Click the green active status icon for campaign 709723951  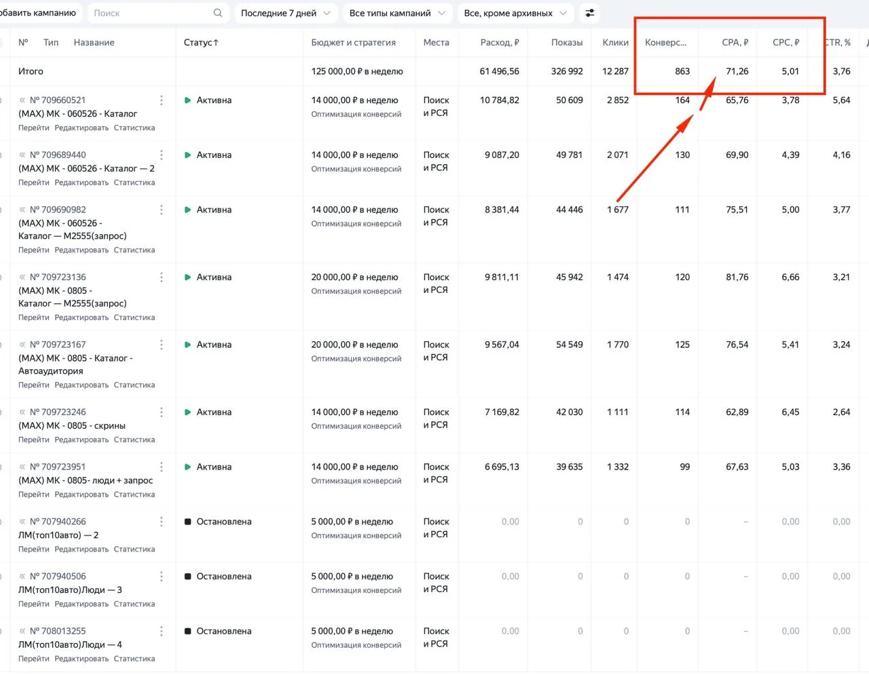[187, 467]
